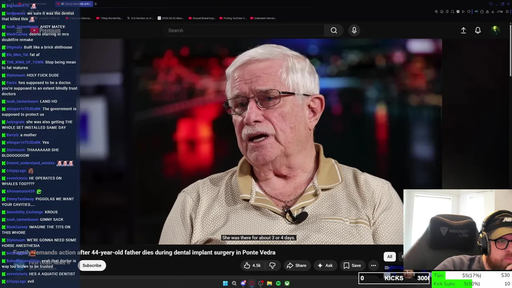Dislike the video with thumbs down
Screen dimensions: 512x288
coord(272,265)
